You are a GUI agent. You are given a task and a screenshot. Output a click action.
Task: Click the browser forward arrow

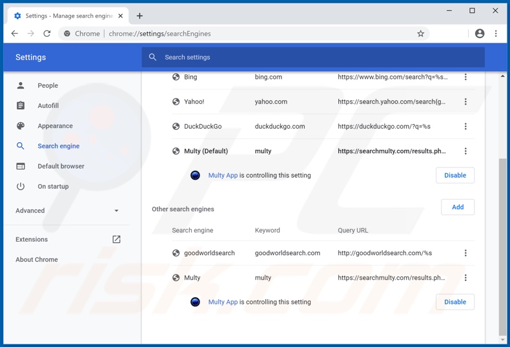(x=30, y=34)
